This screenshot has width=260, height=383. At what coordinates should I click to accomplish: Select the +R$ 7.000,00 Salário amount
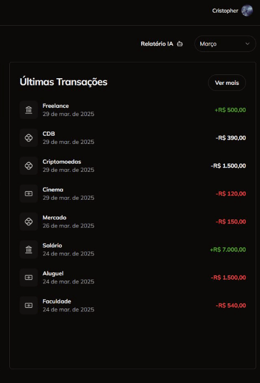[228, 249]
